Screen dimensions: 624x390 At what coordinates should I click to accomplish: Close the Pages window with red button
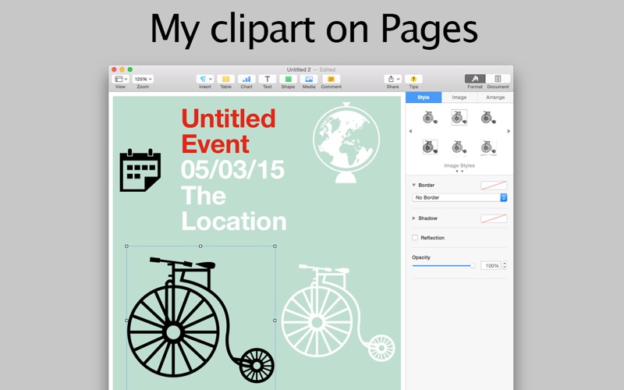pyautogui.click(x=114, y=69)
